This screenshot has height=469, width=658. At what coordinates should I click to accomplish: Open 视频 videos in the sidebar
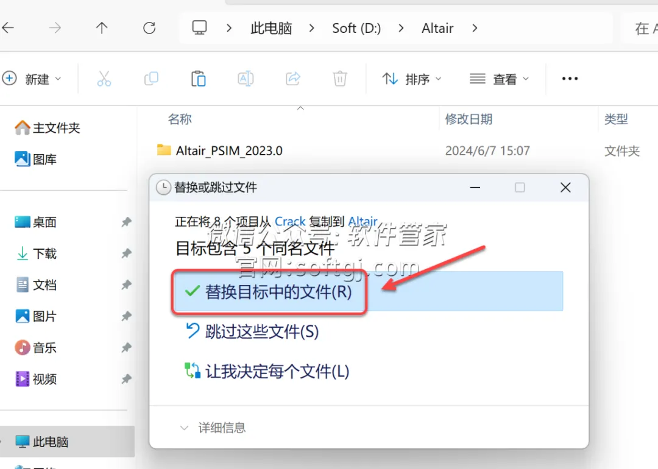(35, 379)
